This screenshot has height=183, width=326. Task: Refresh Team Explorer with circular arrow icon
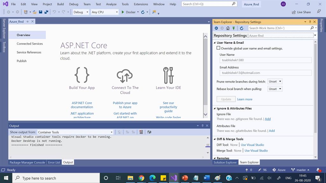(x=241, y=28)
